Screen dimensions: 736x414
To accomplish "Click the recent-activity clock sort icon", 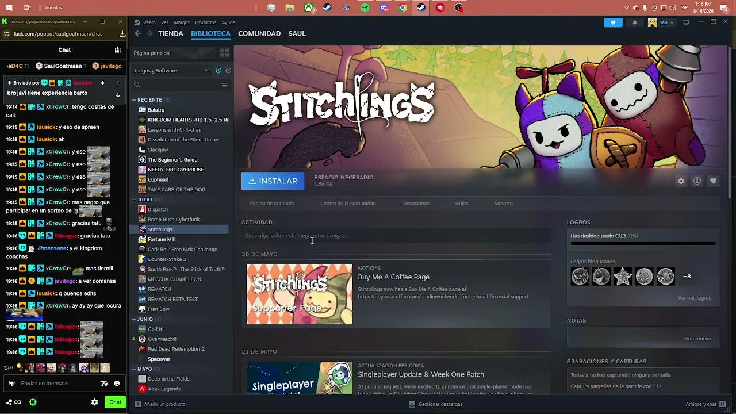I will tap(218, 71).
